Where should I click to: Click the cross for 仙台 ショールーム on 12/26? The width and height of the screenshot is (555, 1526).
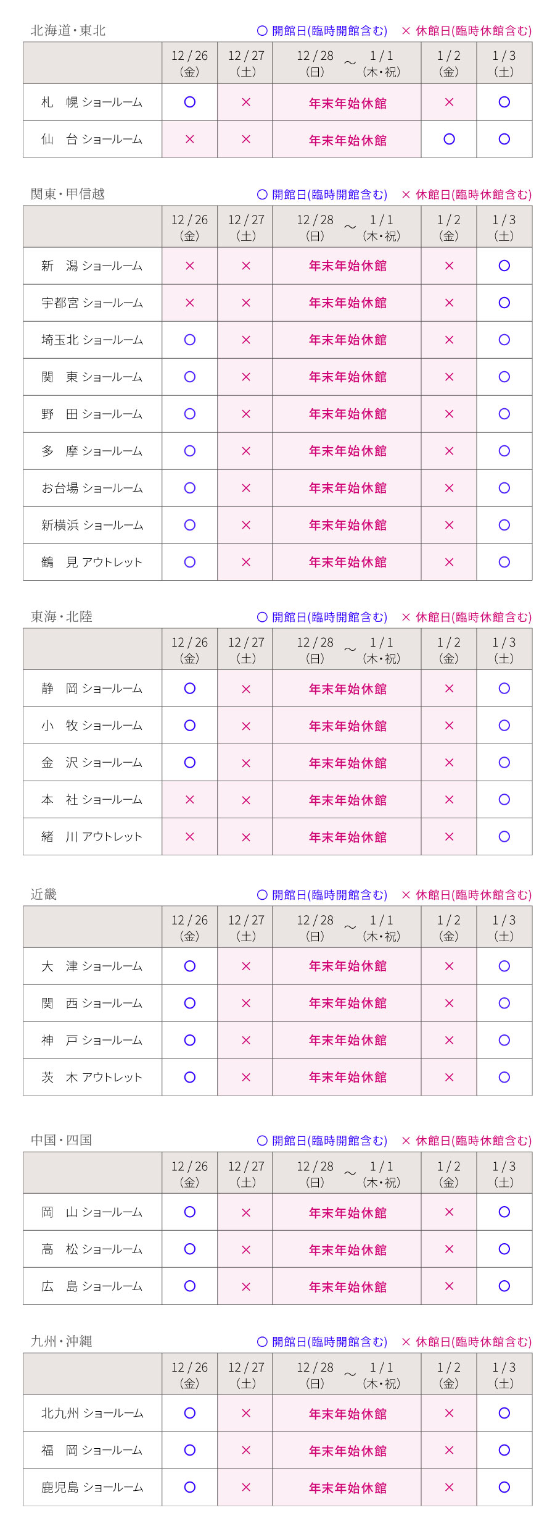coord(190,140)
